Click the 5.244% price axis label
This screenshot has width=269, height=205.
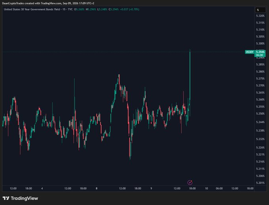[x=260, y=122]
